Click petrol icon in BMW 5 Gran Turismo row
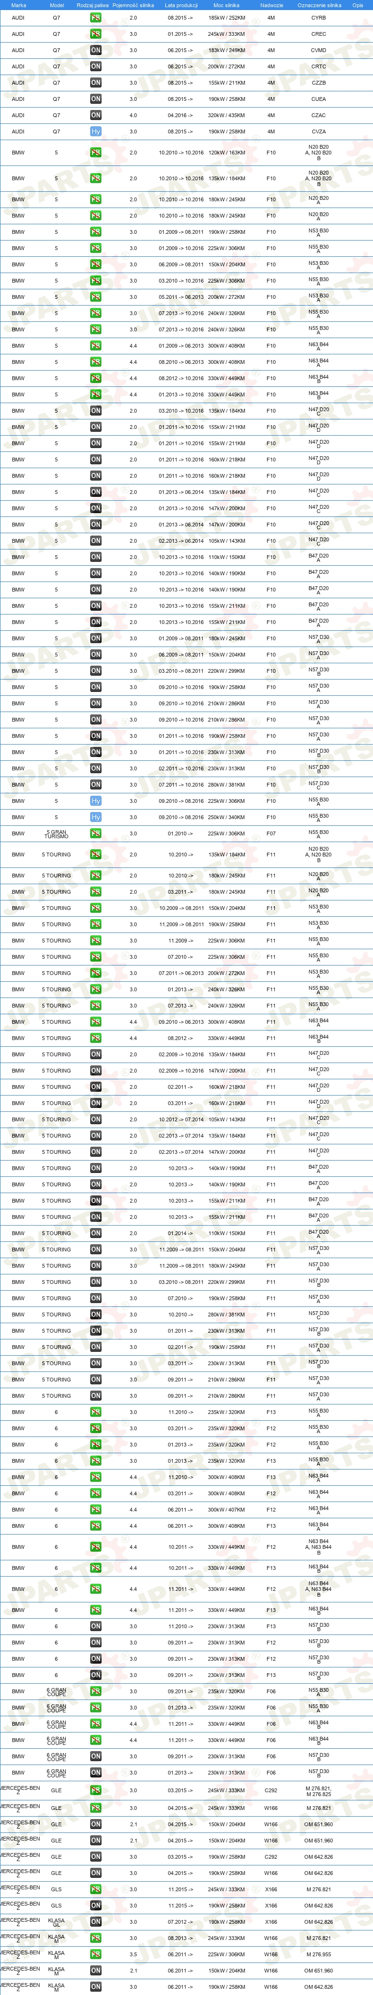 click(96, 833)
